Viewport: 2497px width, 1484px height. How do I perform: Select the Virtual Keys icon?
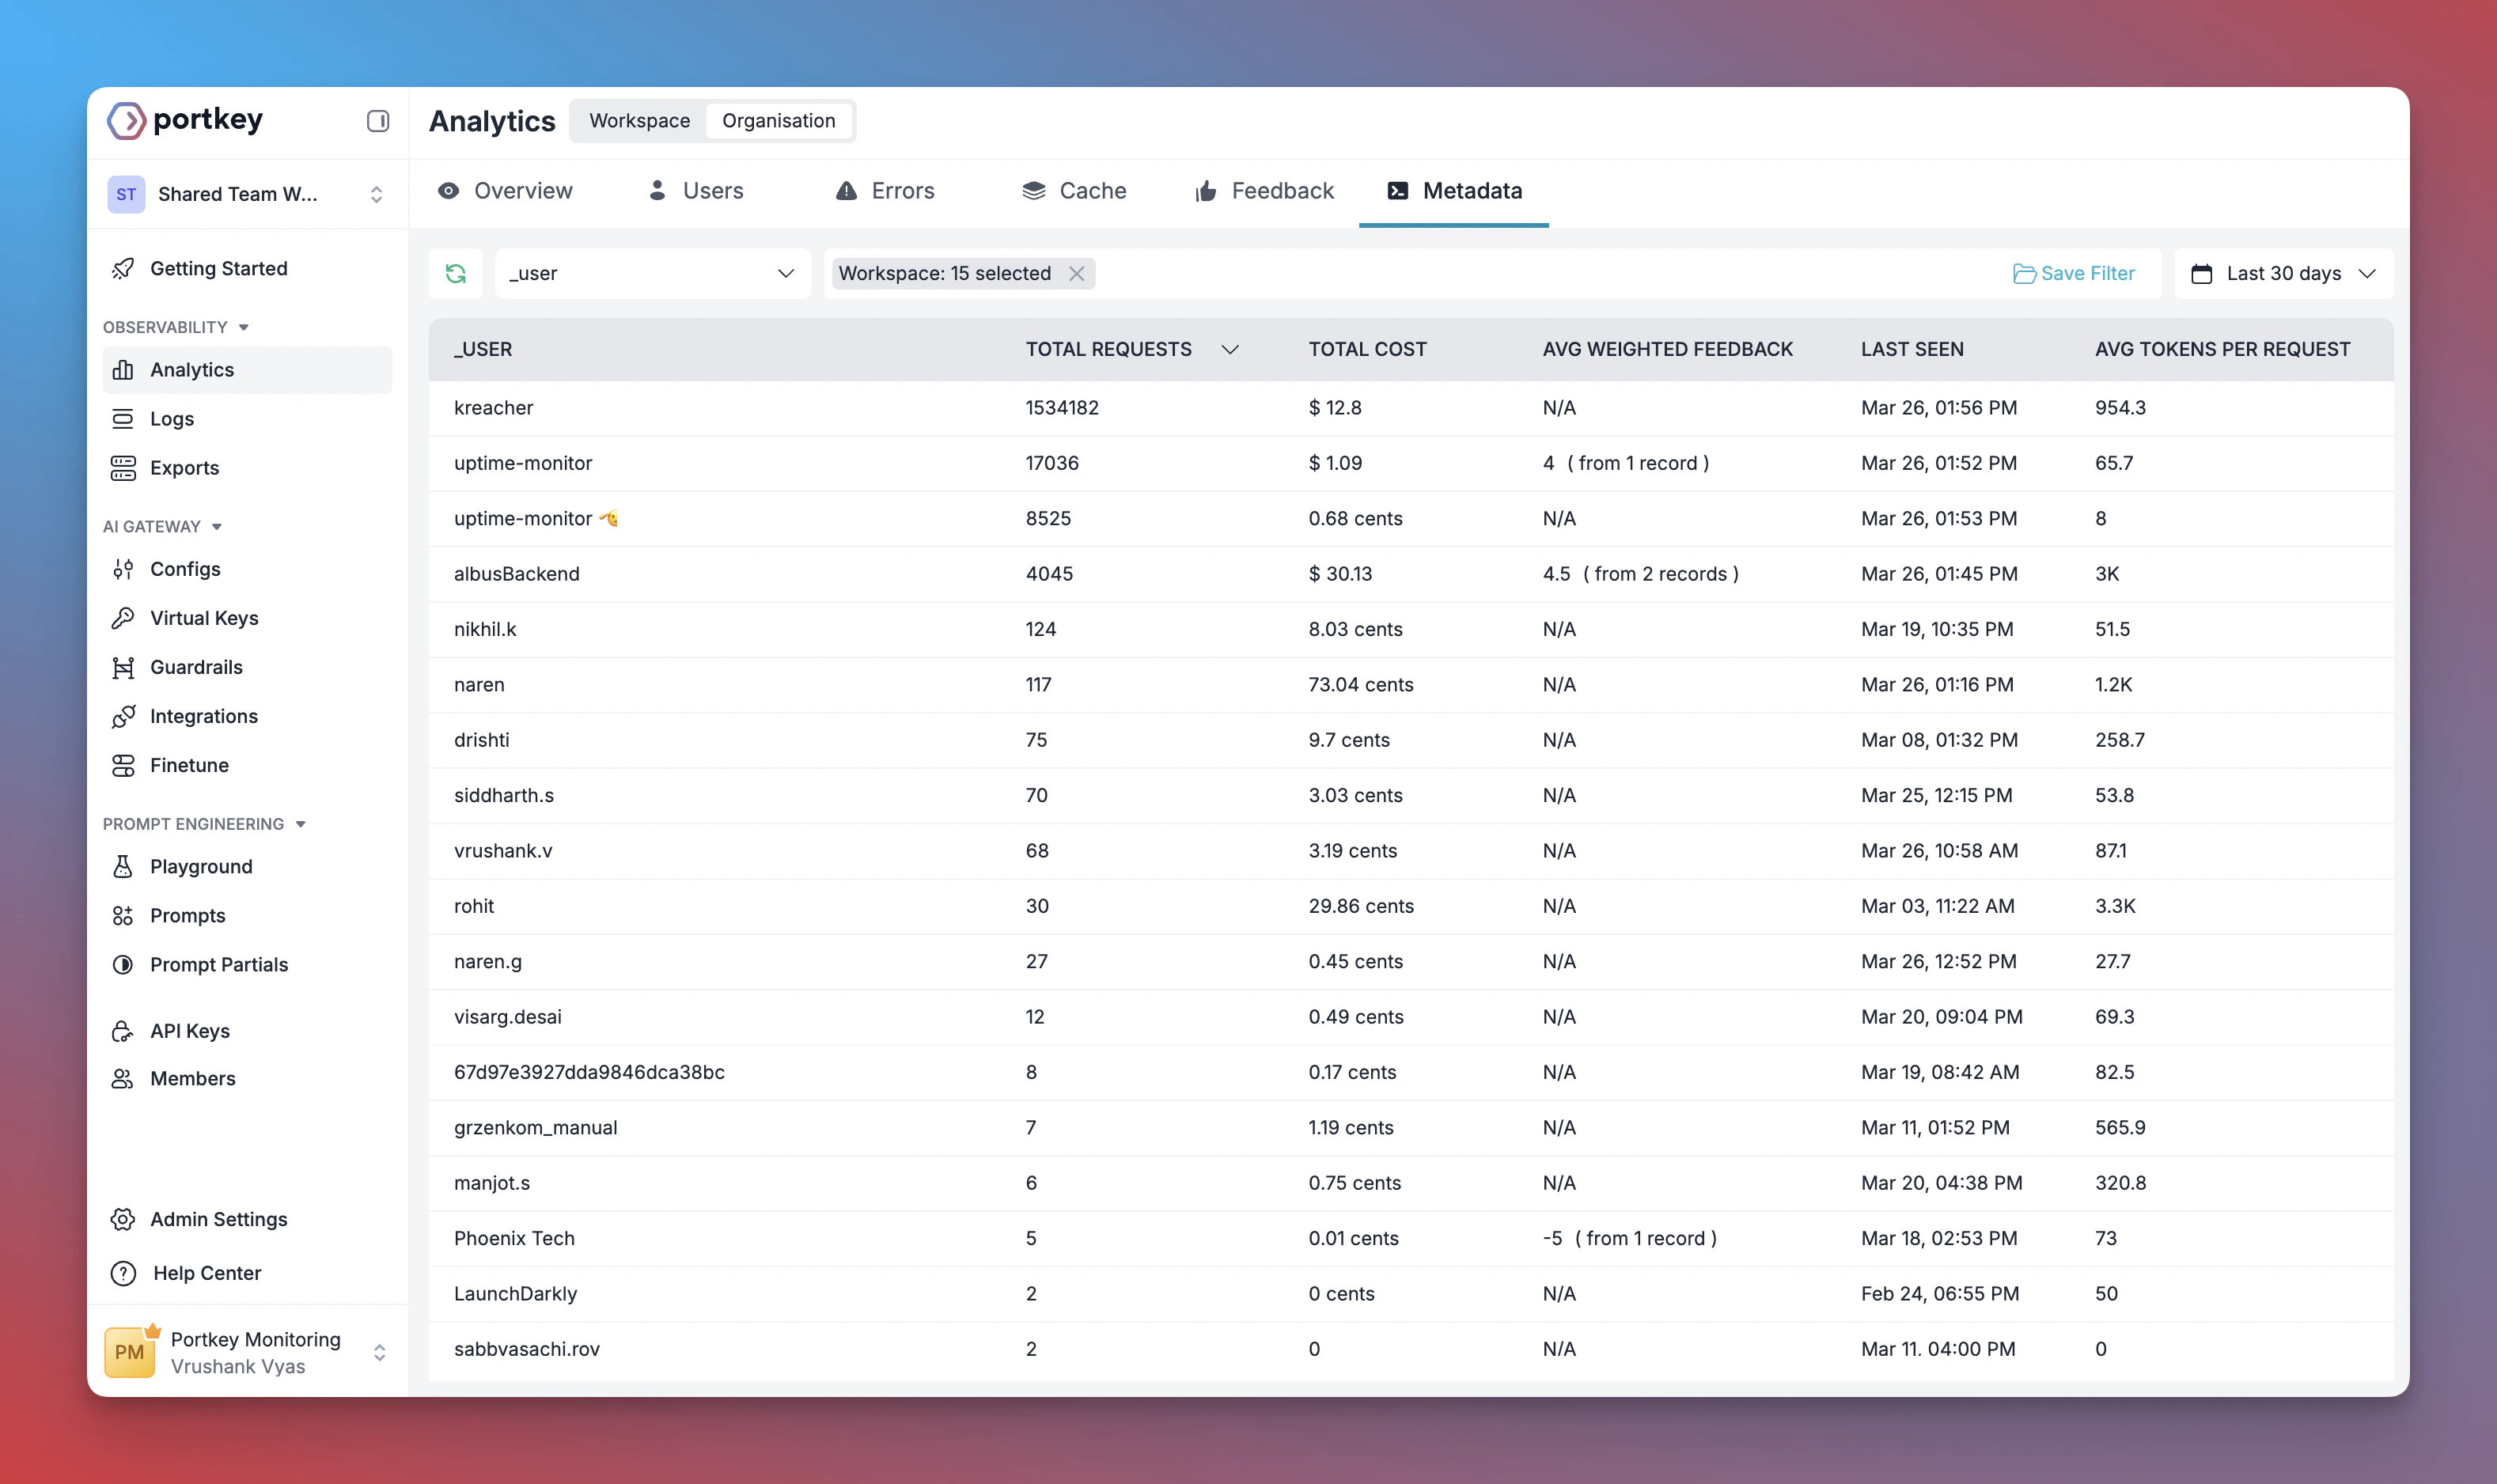click(x=123, y=617)
